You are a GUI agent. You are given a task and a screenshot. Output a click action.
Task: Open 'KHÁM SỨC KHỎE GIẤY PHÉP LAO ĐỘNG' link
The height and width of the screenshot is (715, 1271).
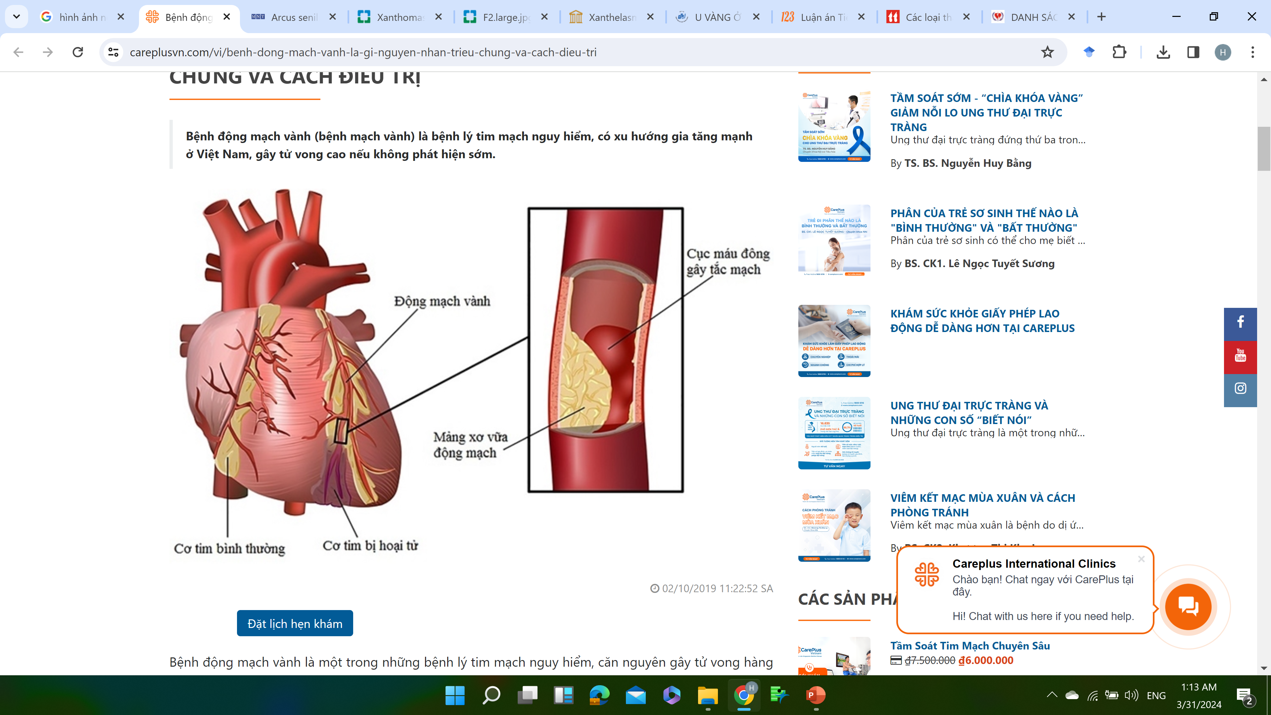tap(982, 321)
